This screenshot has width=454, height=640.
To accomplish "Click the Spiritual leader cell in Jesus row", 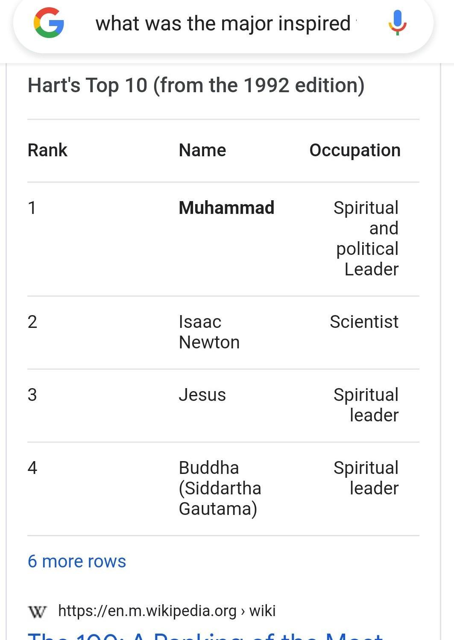I will coord(366,405).
